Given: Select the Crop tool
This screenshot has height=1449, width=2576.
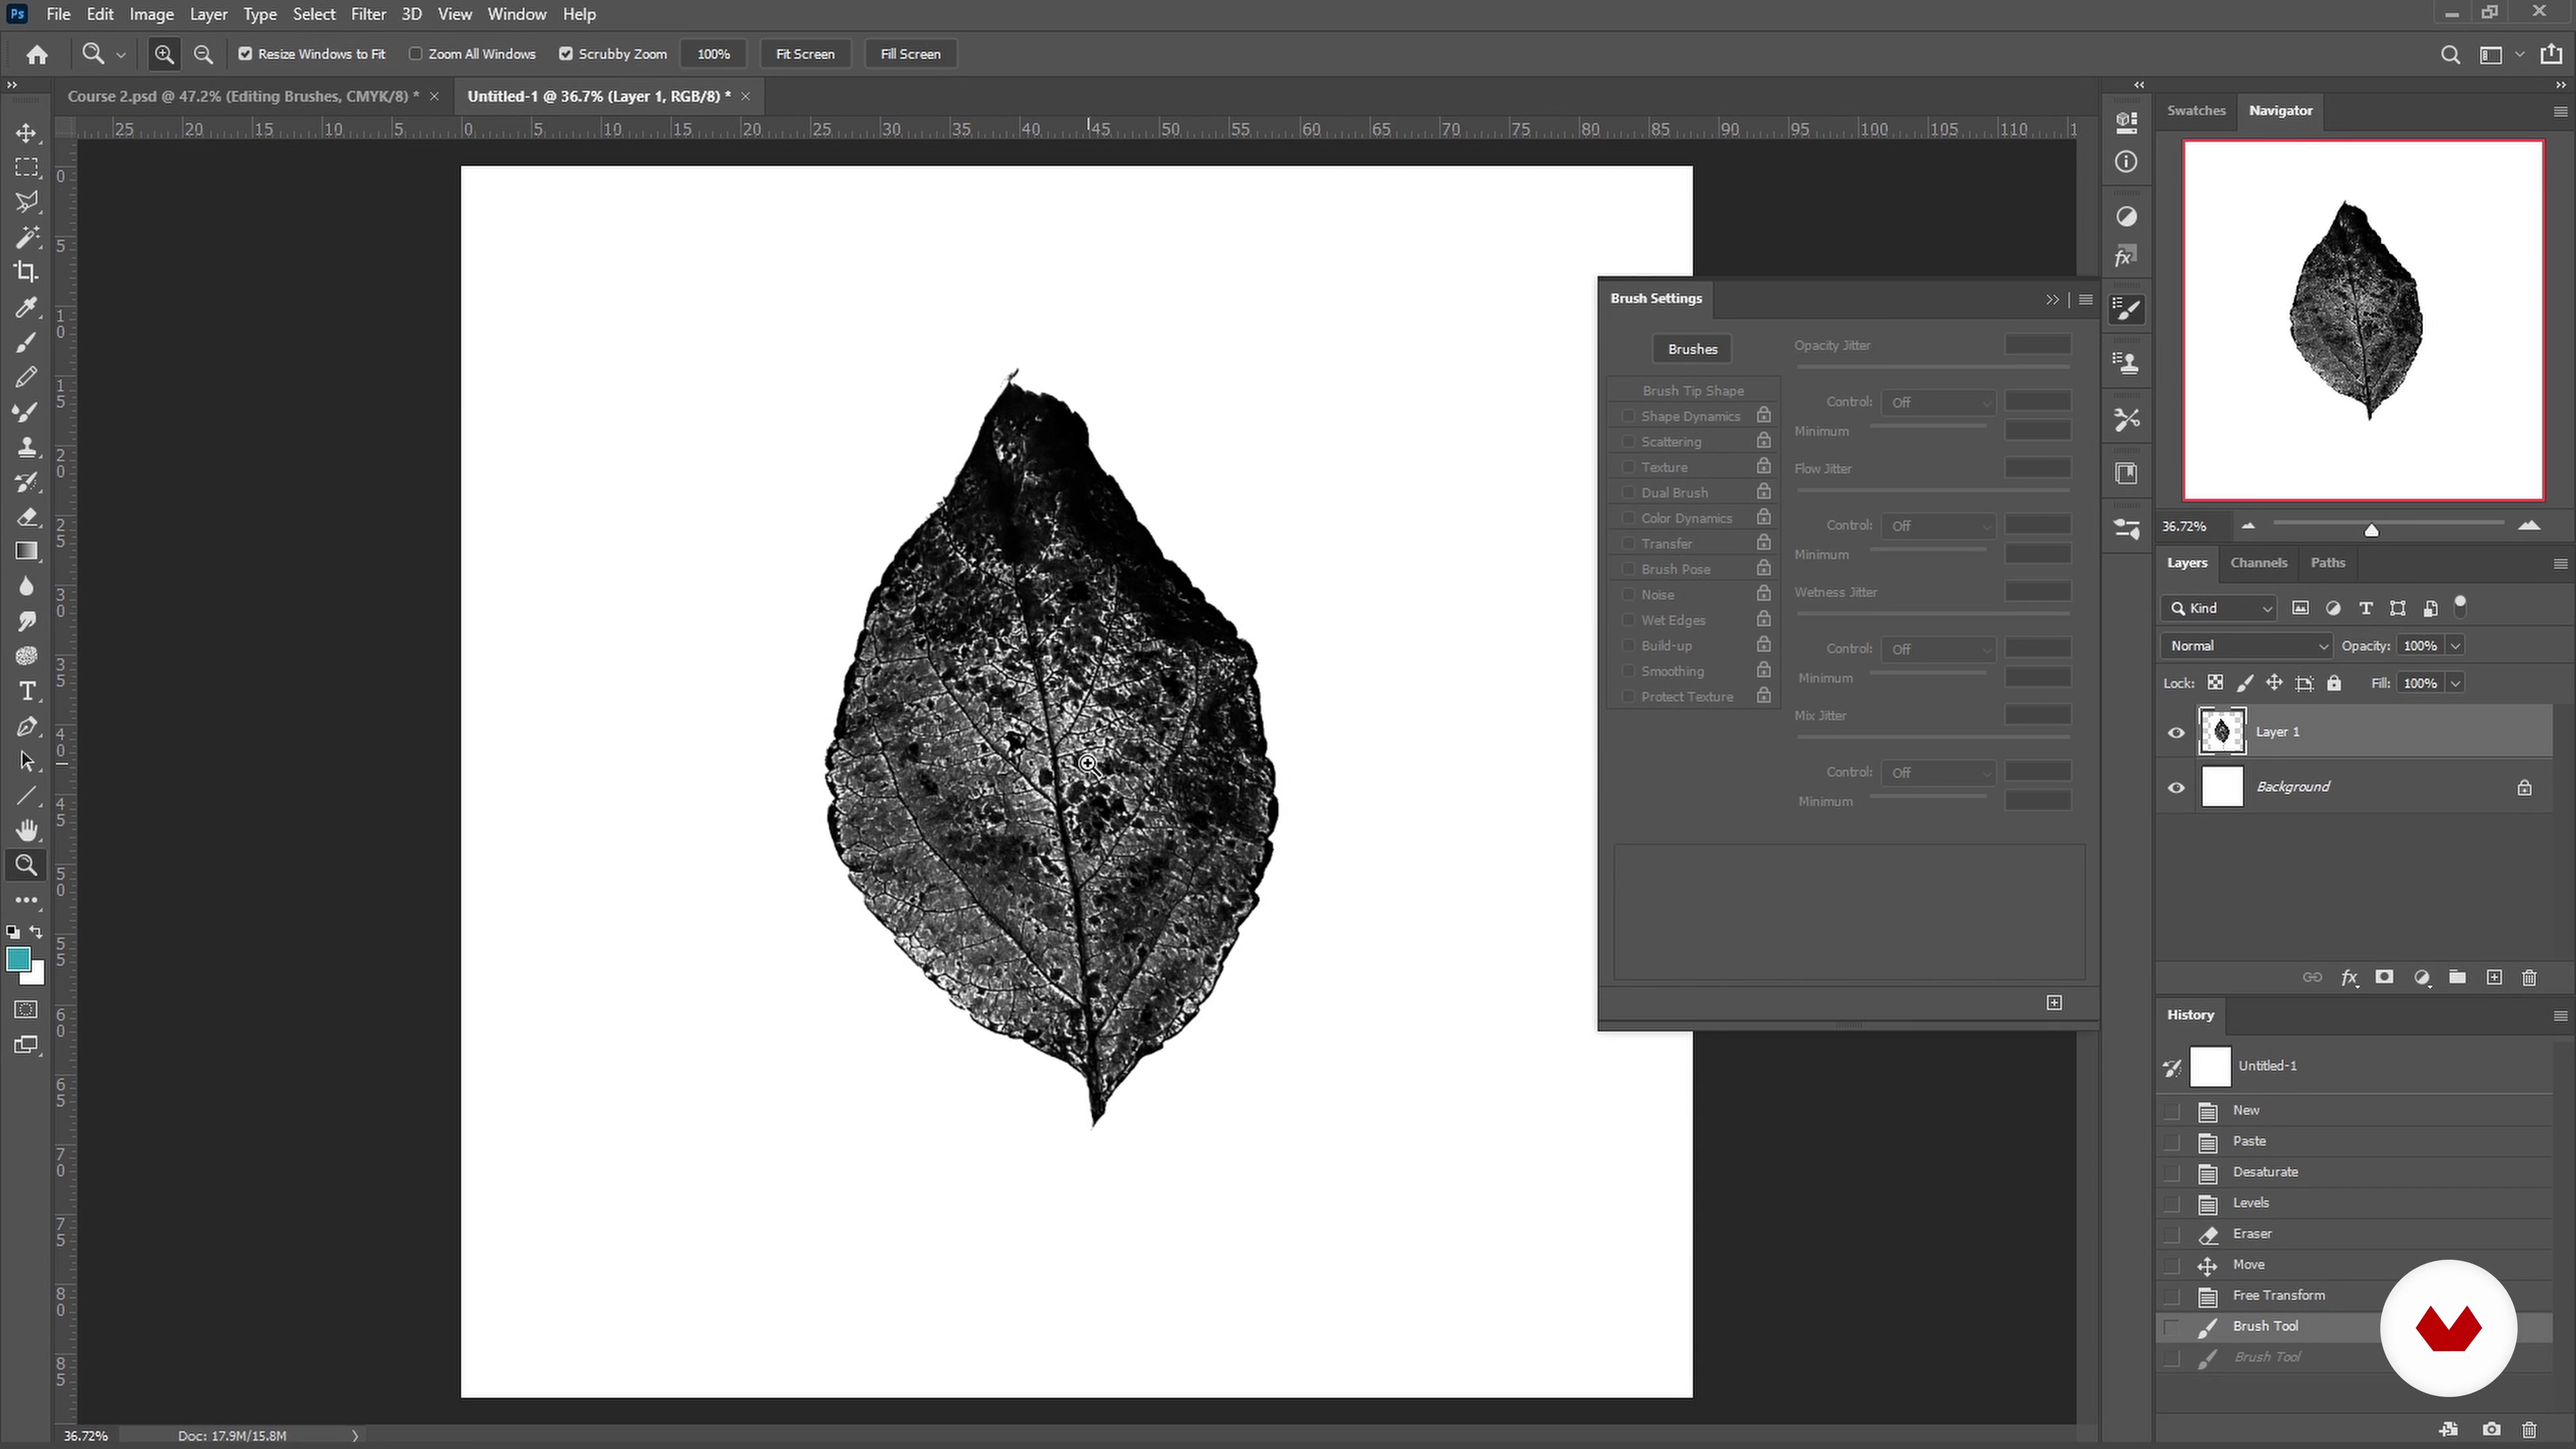Looking at the screenshot, I should (26, 272).
